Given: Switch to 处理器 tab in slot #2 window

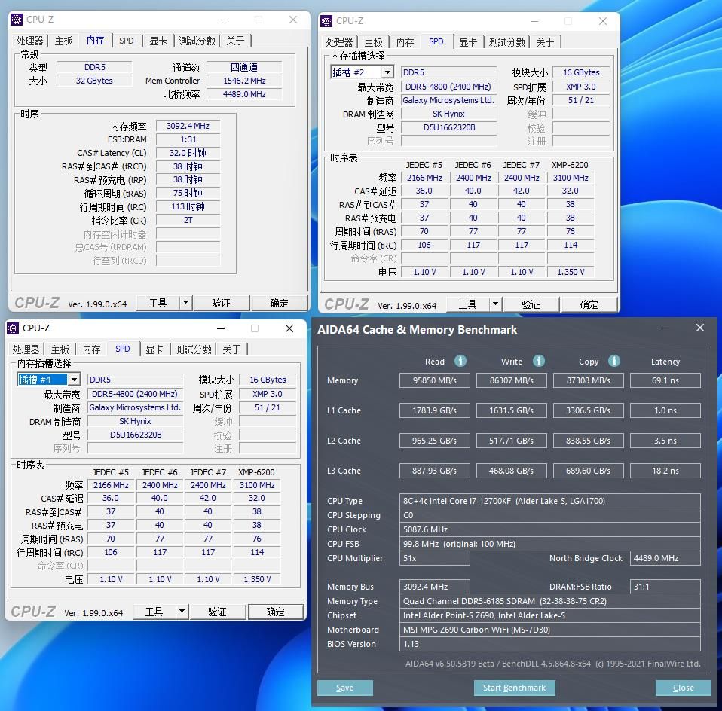Looking at the screenshot, I should click(339, 42).
